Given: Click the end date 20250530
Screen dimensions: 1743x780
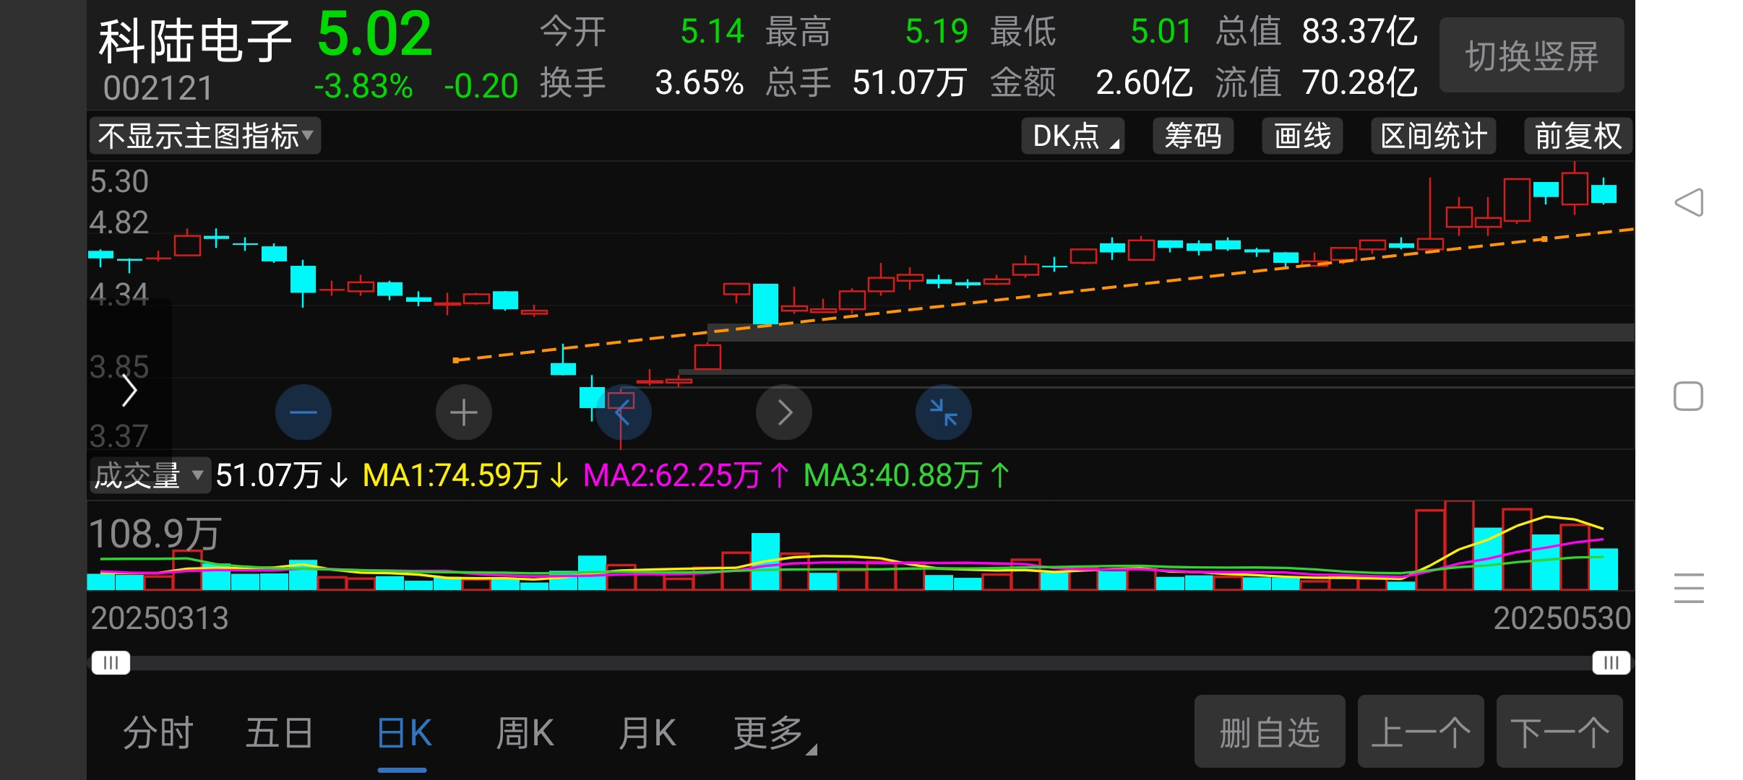Looking at the screenshot, I should pos(1562,618).
